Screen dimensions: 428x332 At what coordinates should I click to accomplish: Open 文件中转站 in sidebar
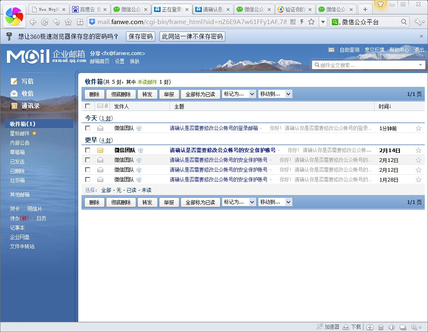(x=22, y=246)
